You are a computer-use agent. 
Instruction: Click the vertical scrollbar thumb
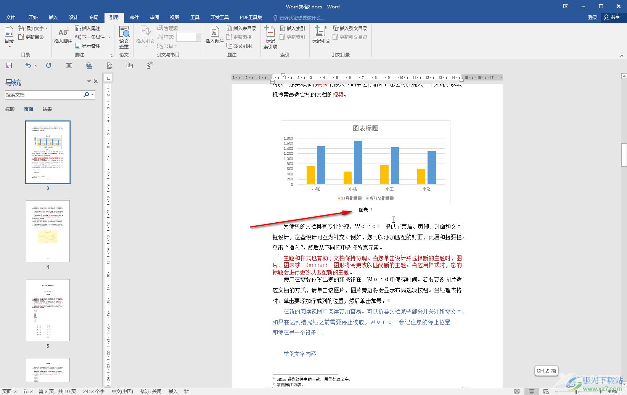tap(624, 155)
